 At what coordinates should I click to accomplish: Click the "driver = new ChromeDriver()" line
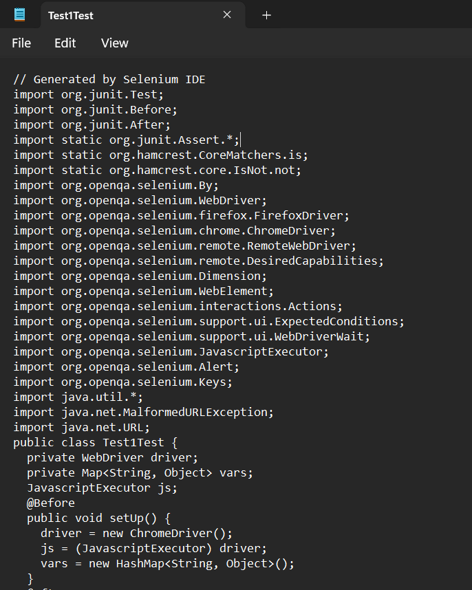pos(136,533)
